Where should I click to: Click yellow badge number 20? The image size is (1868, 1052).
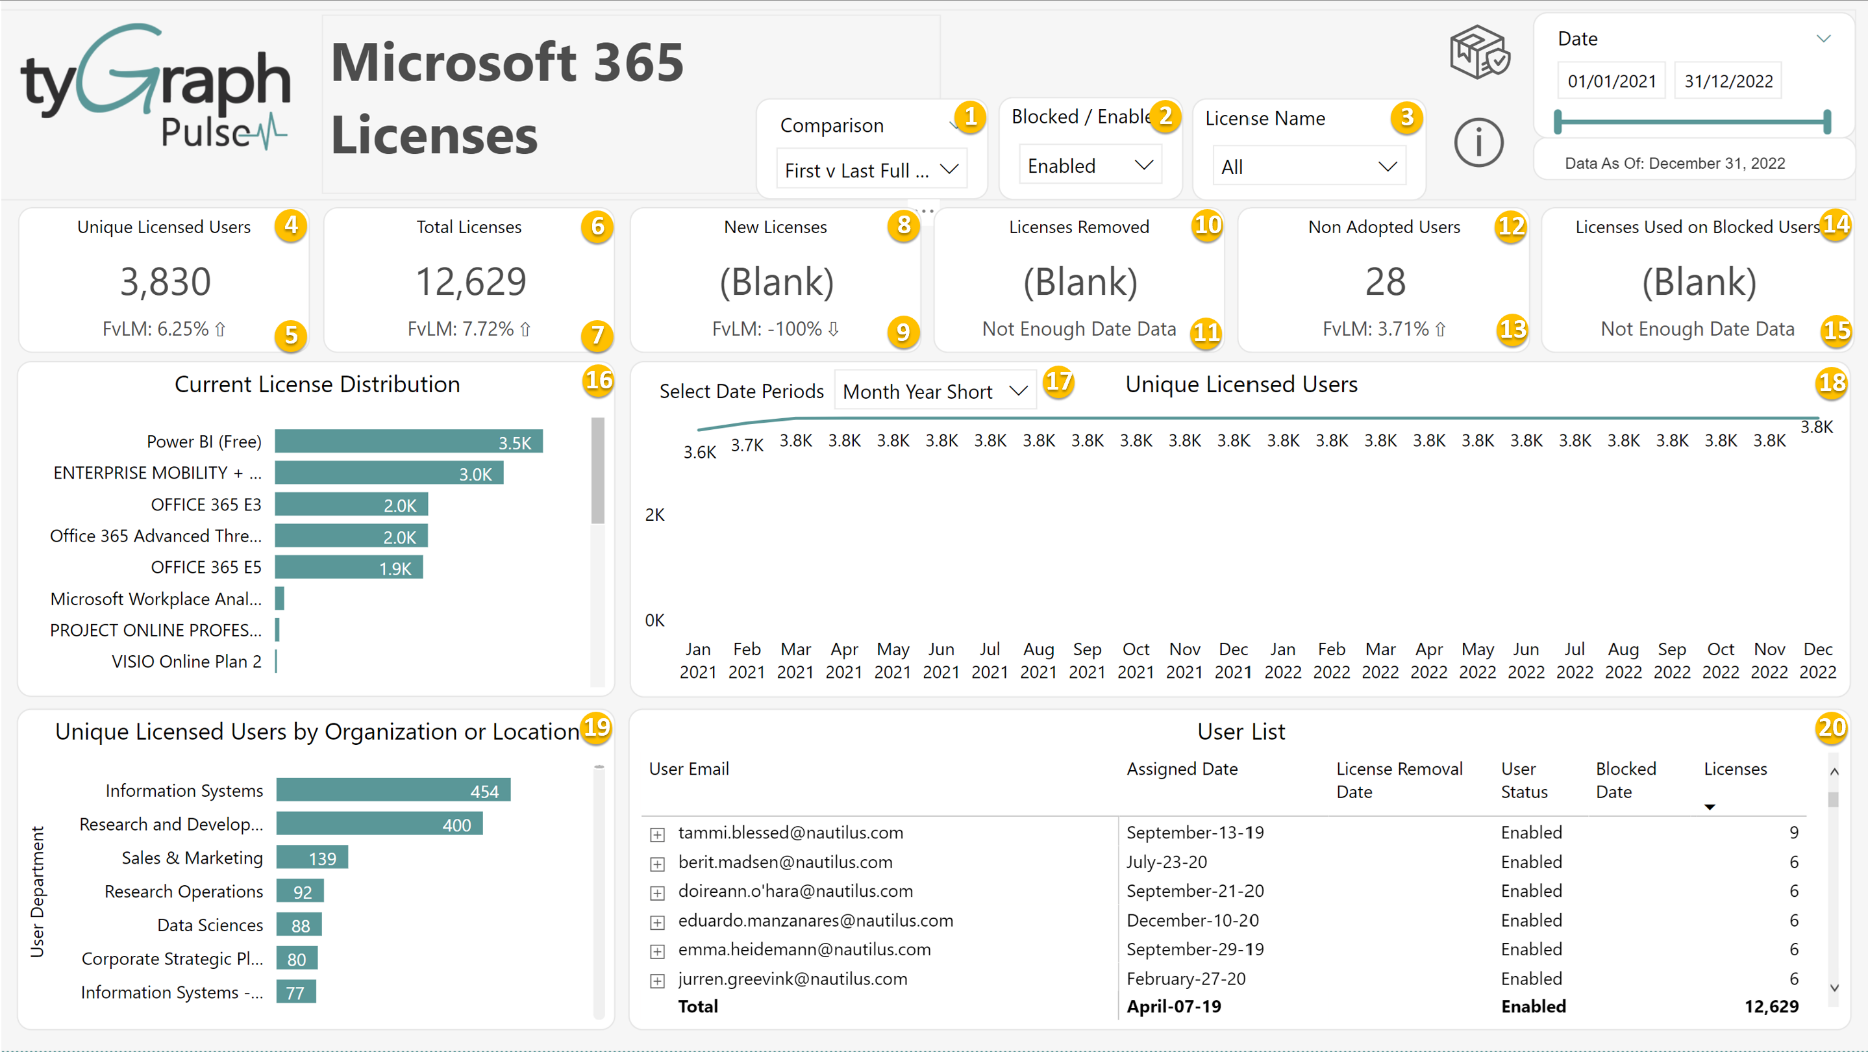point(1831,727)
